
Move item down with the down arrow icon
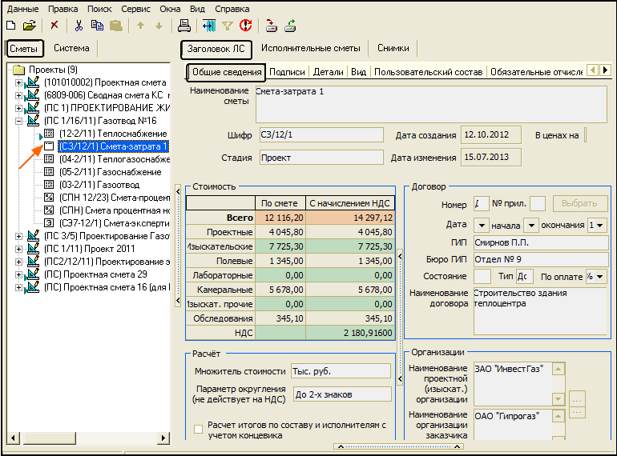159,26
